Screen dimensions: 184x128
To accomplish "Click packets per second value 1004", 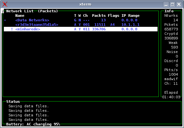I will [173, 74].
